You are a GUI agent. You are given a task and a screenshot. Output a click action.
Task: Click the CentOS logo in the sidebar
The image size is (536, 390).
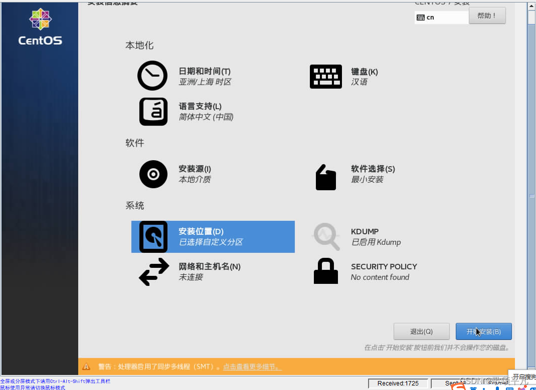[40, 27]
